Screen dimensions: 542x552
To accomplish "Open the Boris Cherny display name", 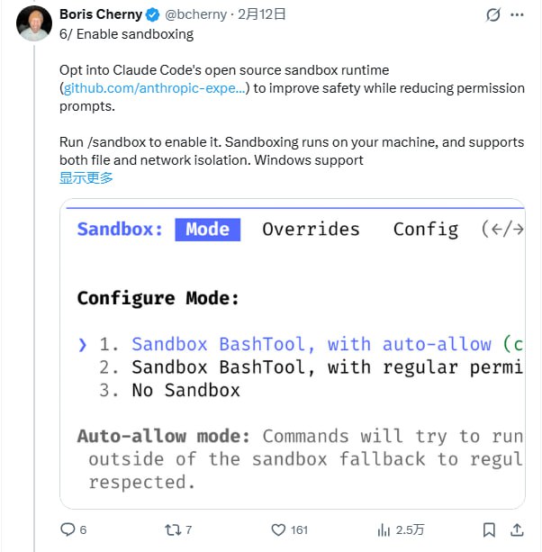I will [x=101, y=15].
